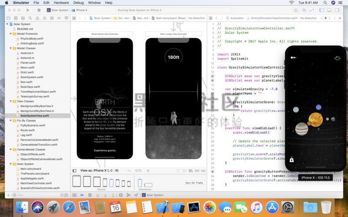Run the Solar System scheme
This screenshot has width=348, height=217.
point(28,10)
